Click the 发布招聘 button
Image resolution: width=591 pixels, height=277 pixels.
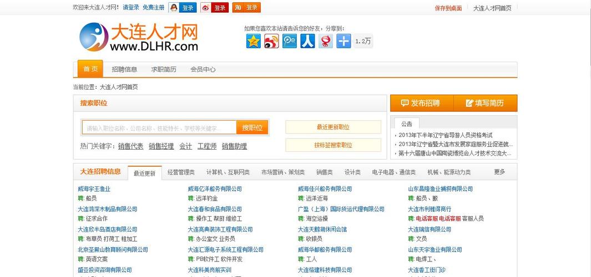coord(421,103)
